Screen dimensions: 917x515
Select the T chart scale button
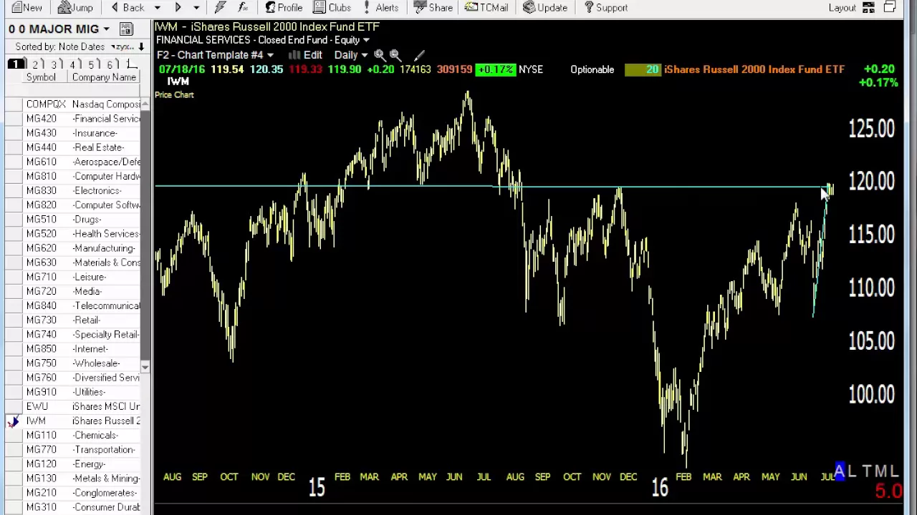click(867, 471)
